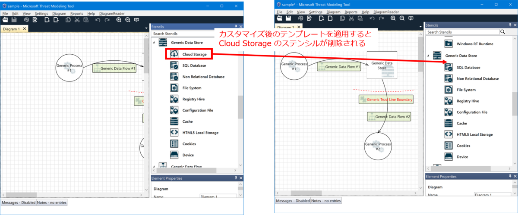
Task: Add new diagram icon in left window
Action: [x=47, y=19]
